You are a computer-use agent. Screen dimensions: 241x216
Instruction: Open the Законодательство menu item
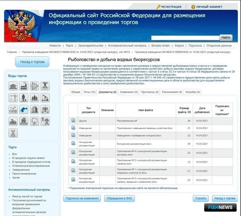[91, 45]
